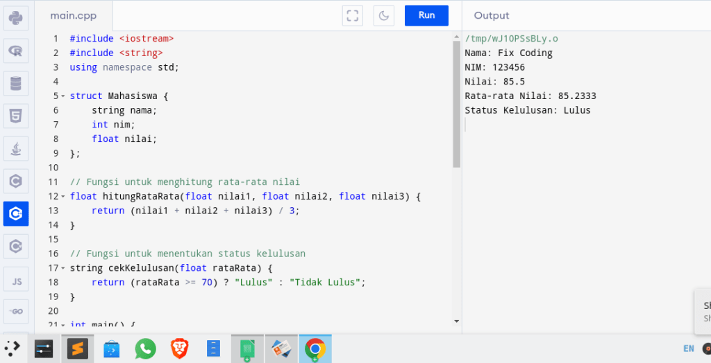711x363 pixels.
Task: Click the output line 'Nama: Fix Coding'
Action: pyautogui.click(x=508, y=53)
